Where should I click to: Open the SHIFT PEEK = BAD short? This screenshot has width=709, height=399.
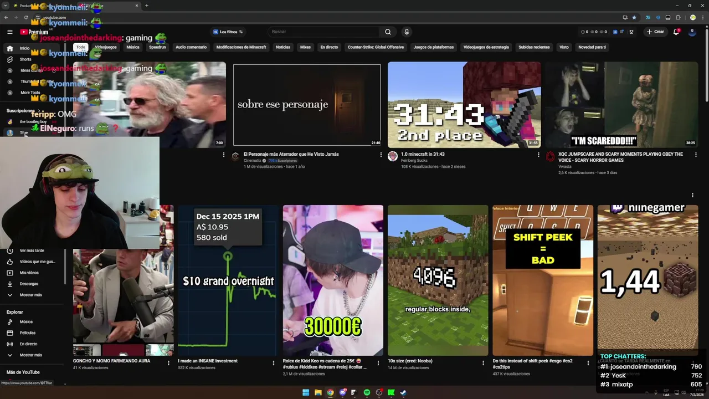pyautogui.click(x=543, y=280)
